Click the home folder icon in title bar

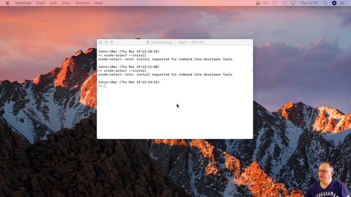148,42
